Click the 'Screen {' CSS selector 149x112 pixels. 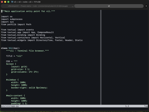click(x=11, y=64)
